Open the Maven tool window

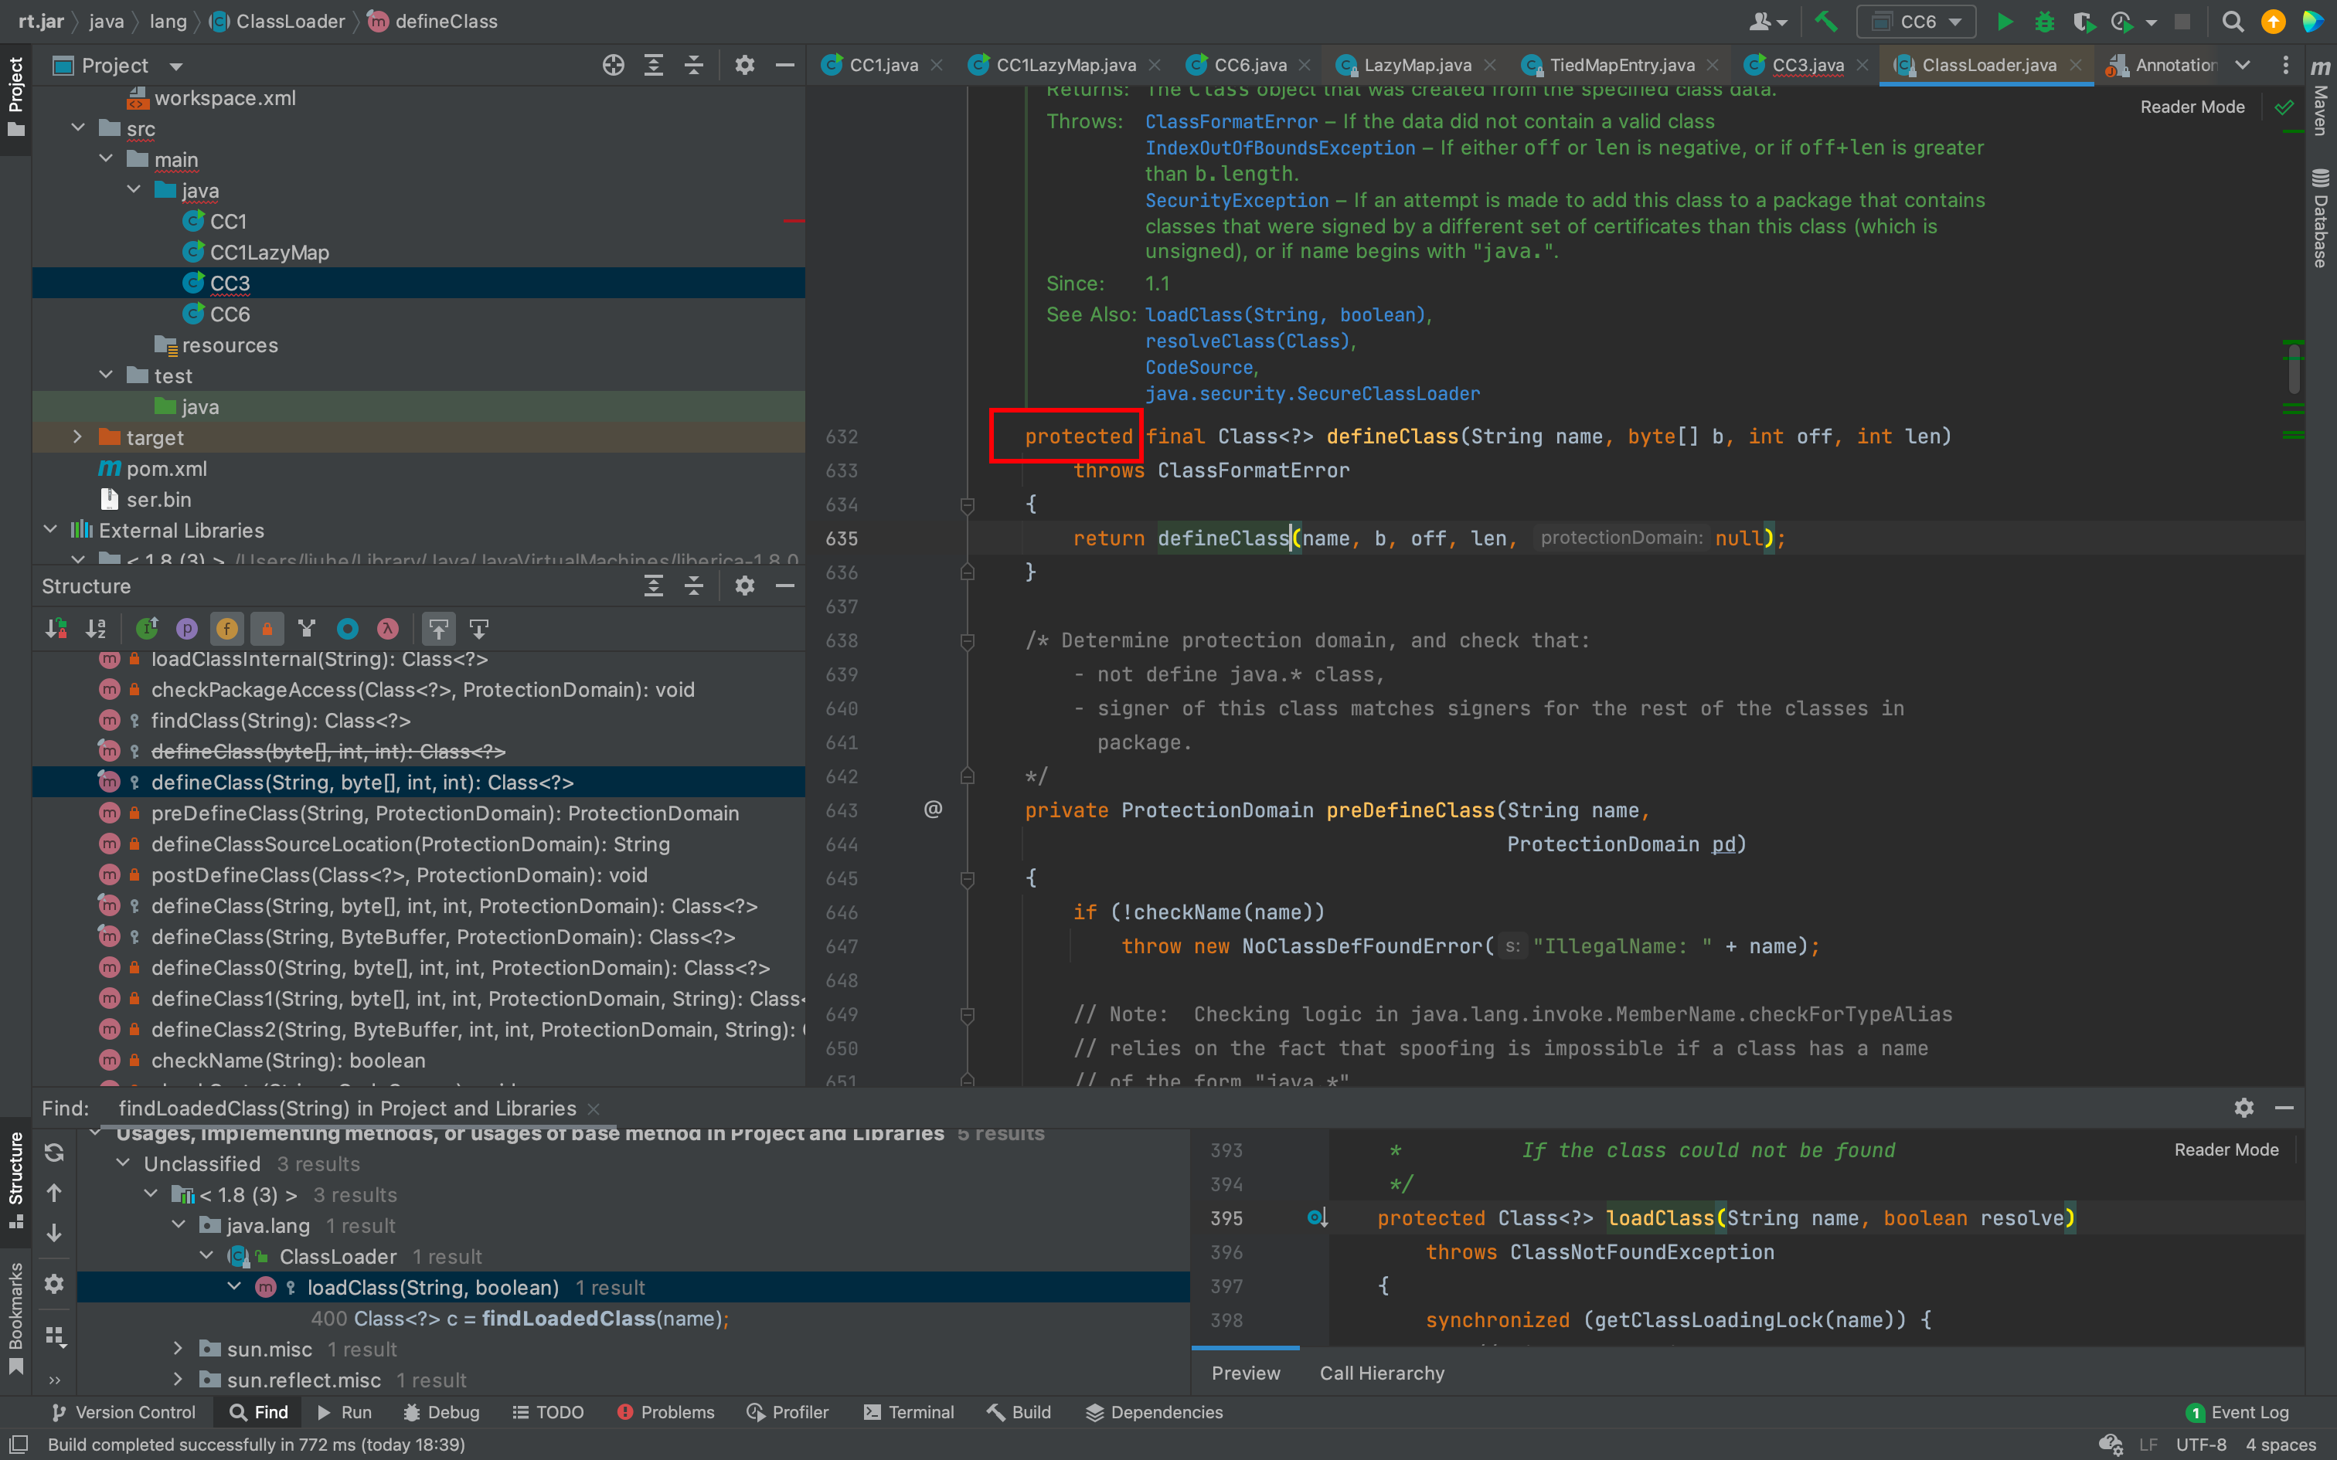[2320, 97]
